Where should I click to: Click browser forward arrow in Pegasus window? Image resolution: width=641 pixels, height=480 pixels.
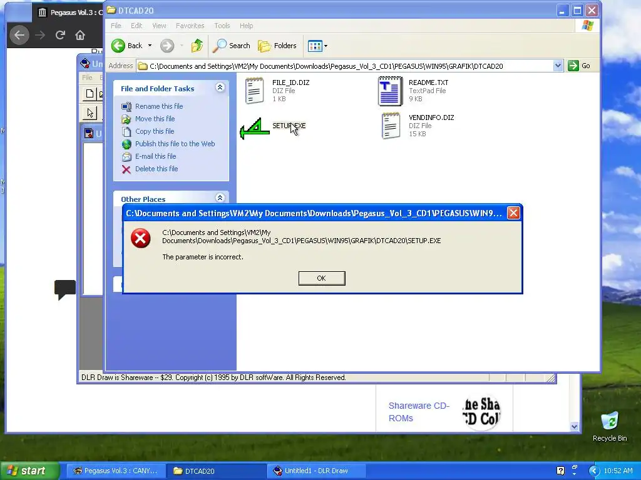[x=40, y=35]
